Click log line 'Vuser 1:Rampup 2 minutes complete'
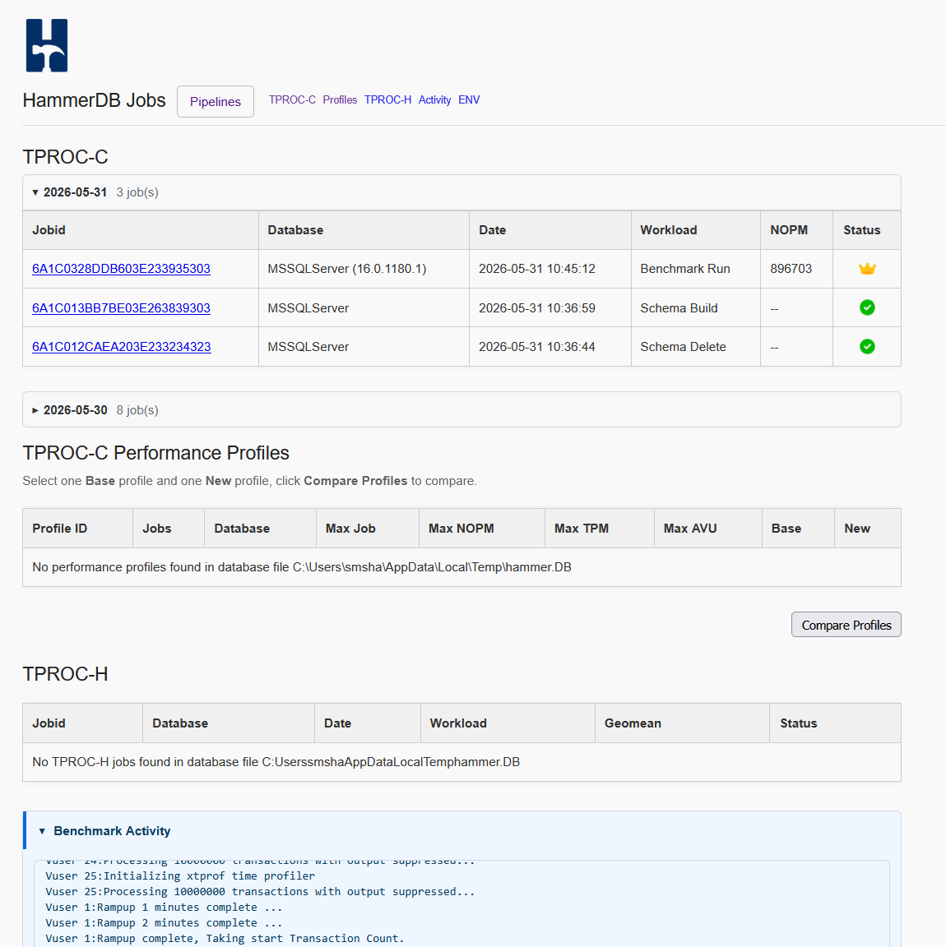Image resolution: width=946 pixels, height=947 pixels. click(164, 923)
